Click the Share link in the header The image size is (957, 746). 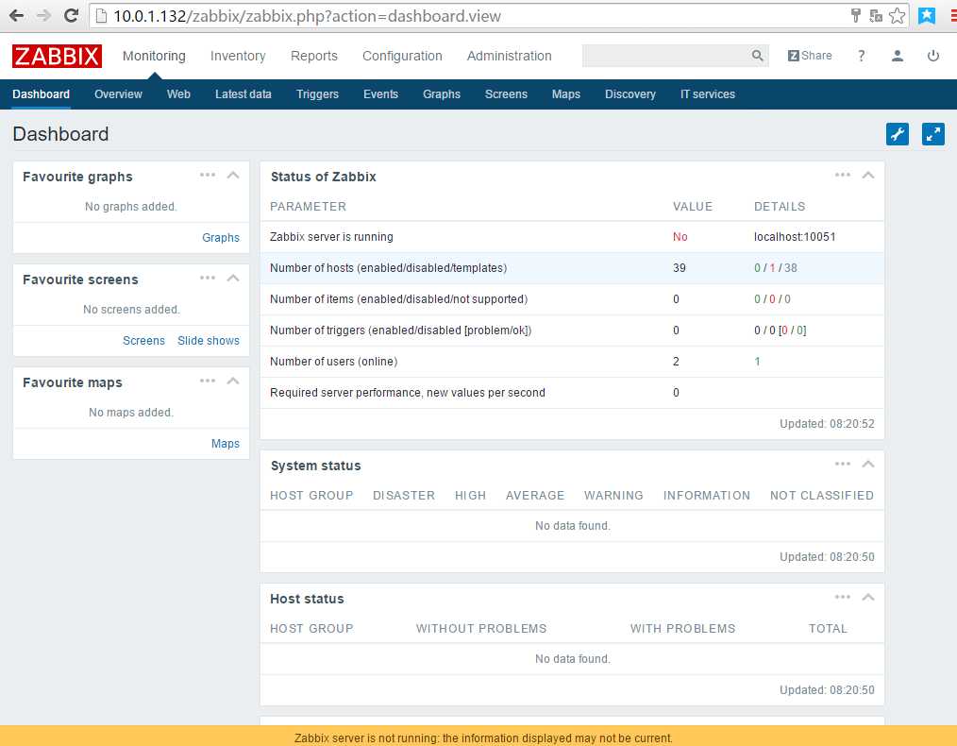[810, 56]
